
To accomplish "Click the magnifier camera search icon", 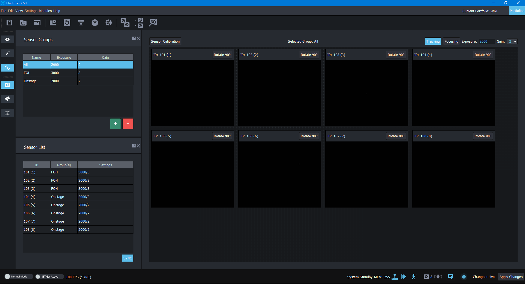I will (x=153, y=23).
